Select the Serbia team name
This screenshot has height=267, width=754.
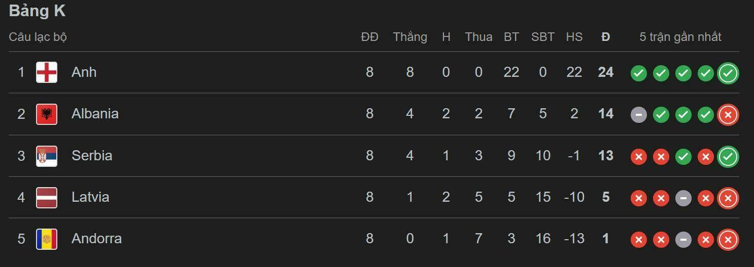tap(92, 156)
